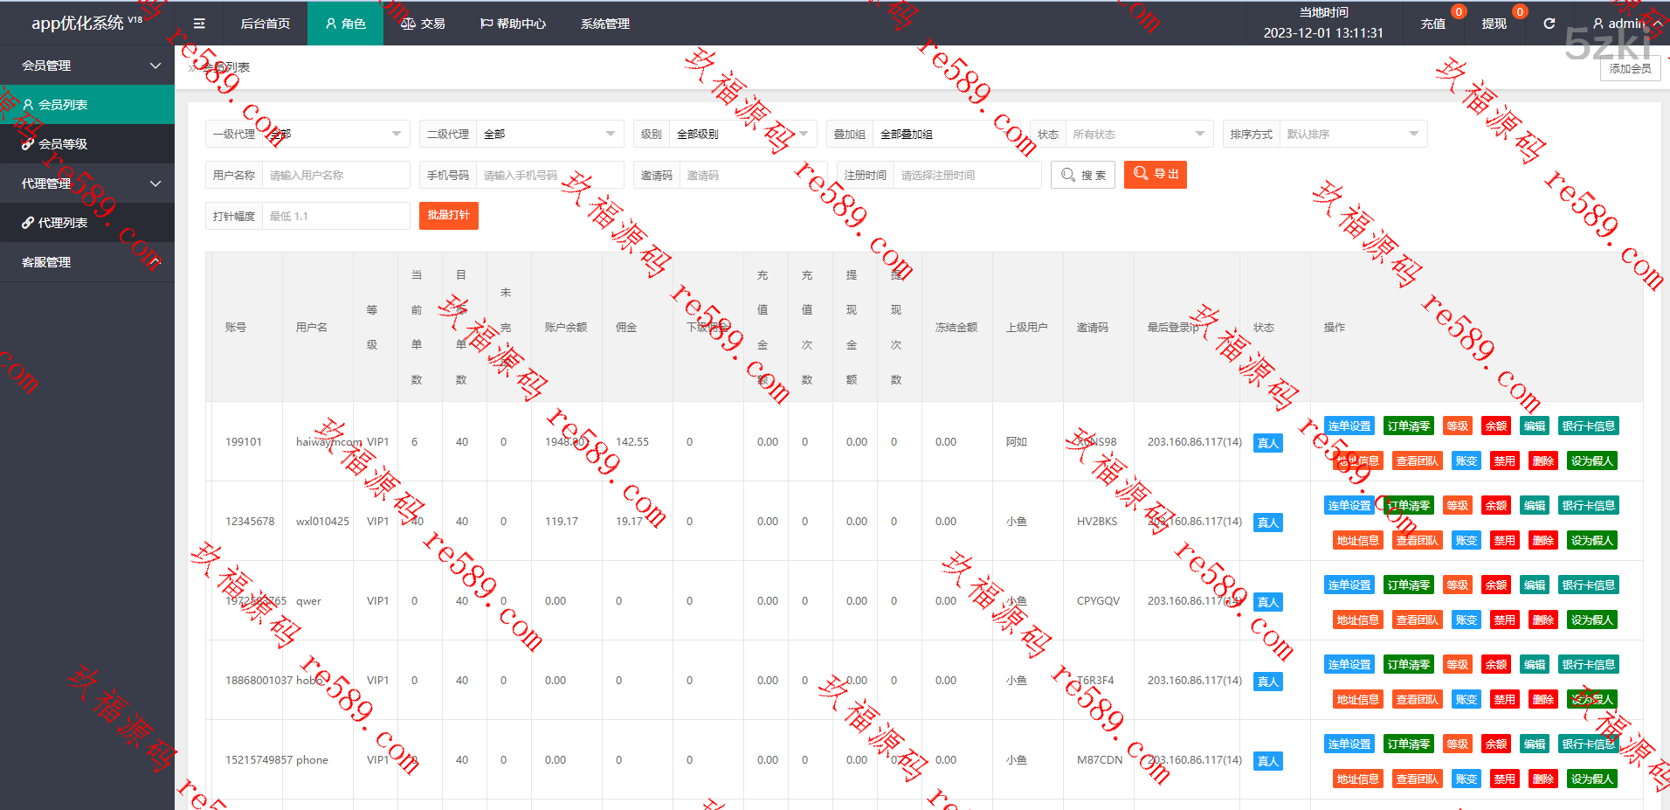Open 代理列表 in the sidebar

click(63, 223)
